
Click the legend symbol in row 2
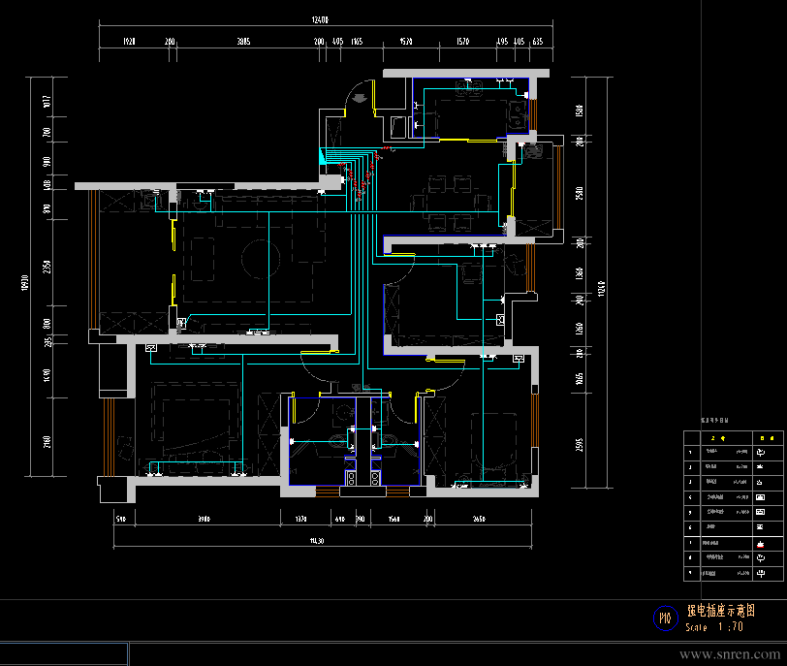click(x=761, y=466)
